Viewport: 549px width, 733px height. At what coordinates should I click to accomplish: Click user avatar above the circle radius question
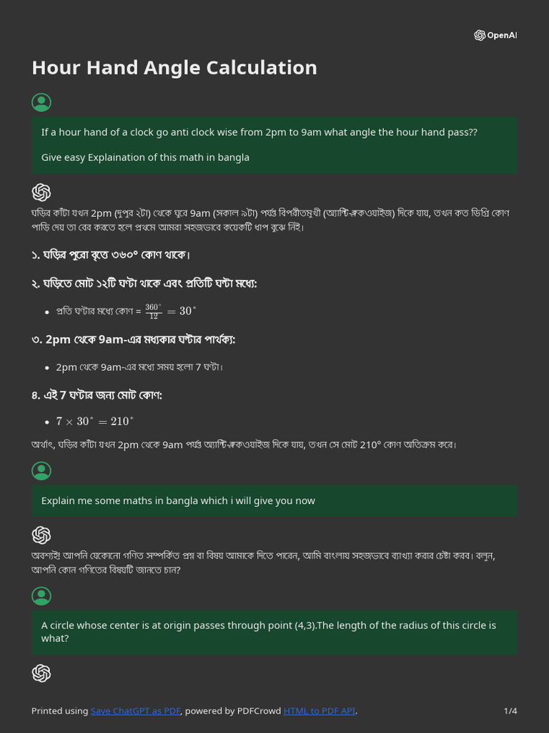[x=41, y=596]
